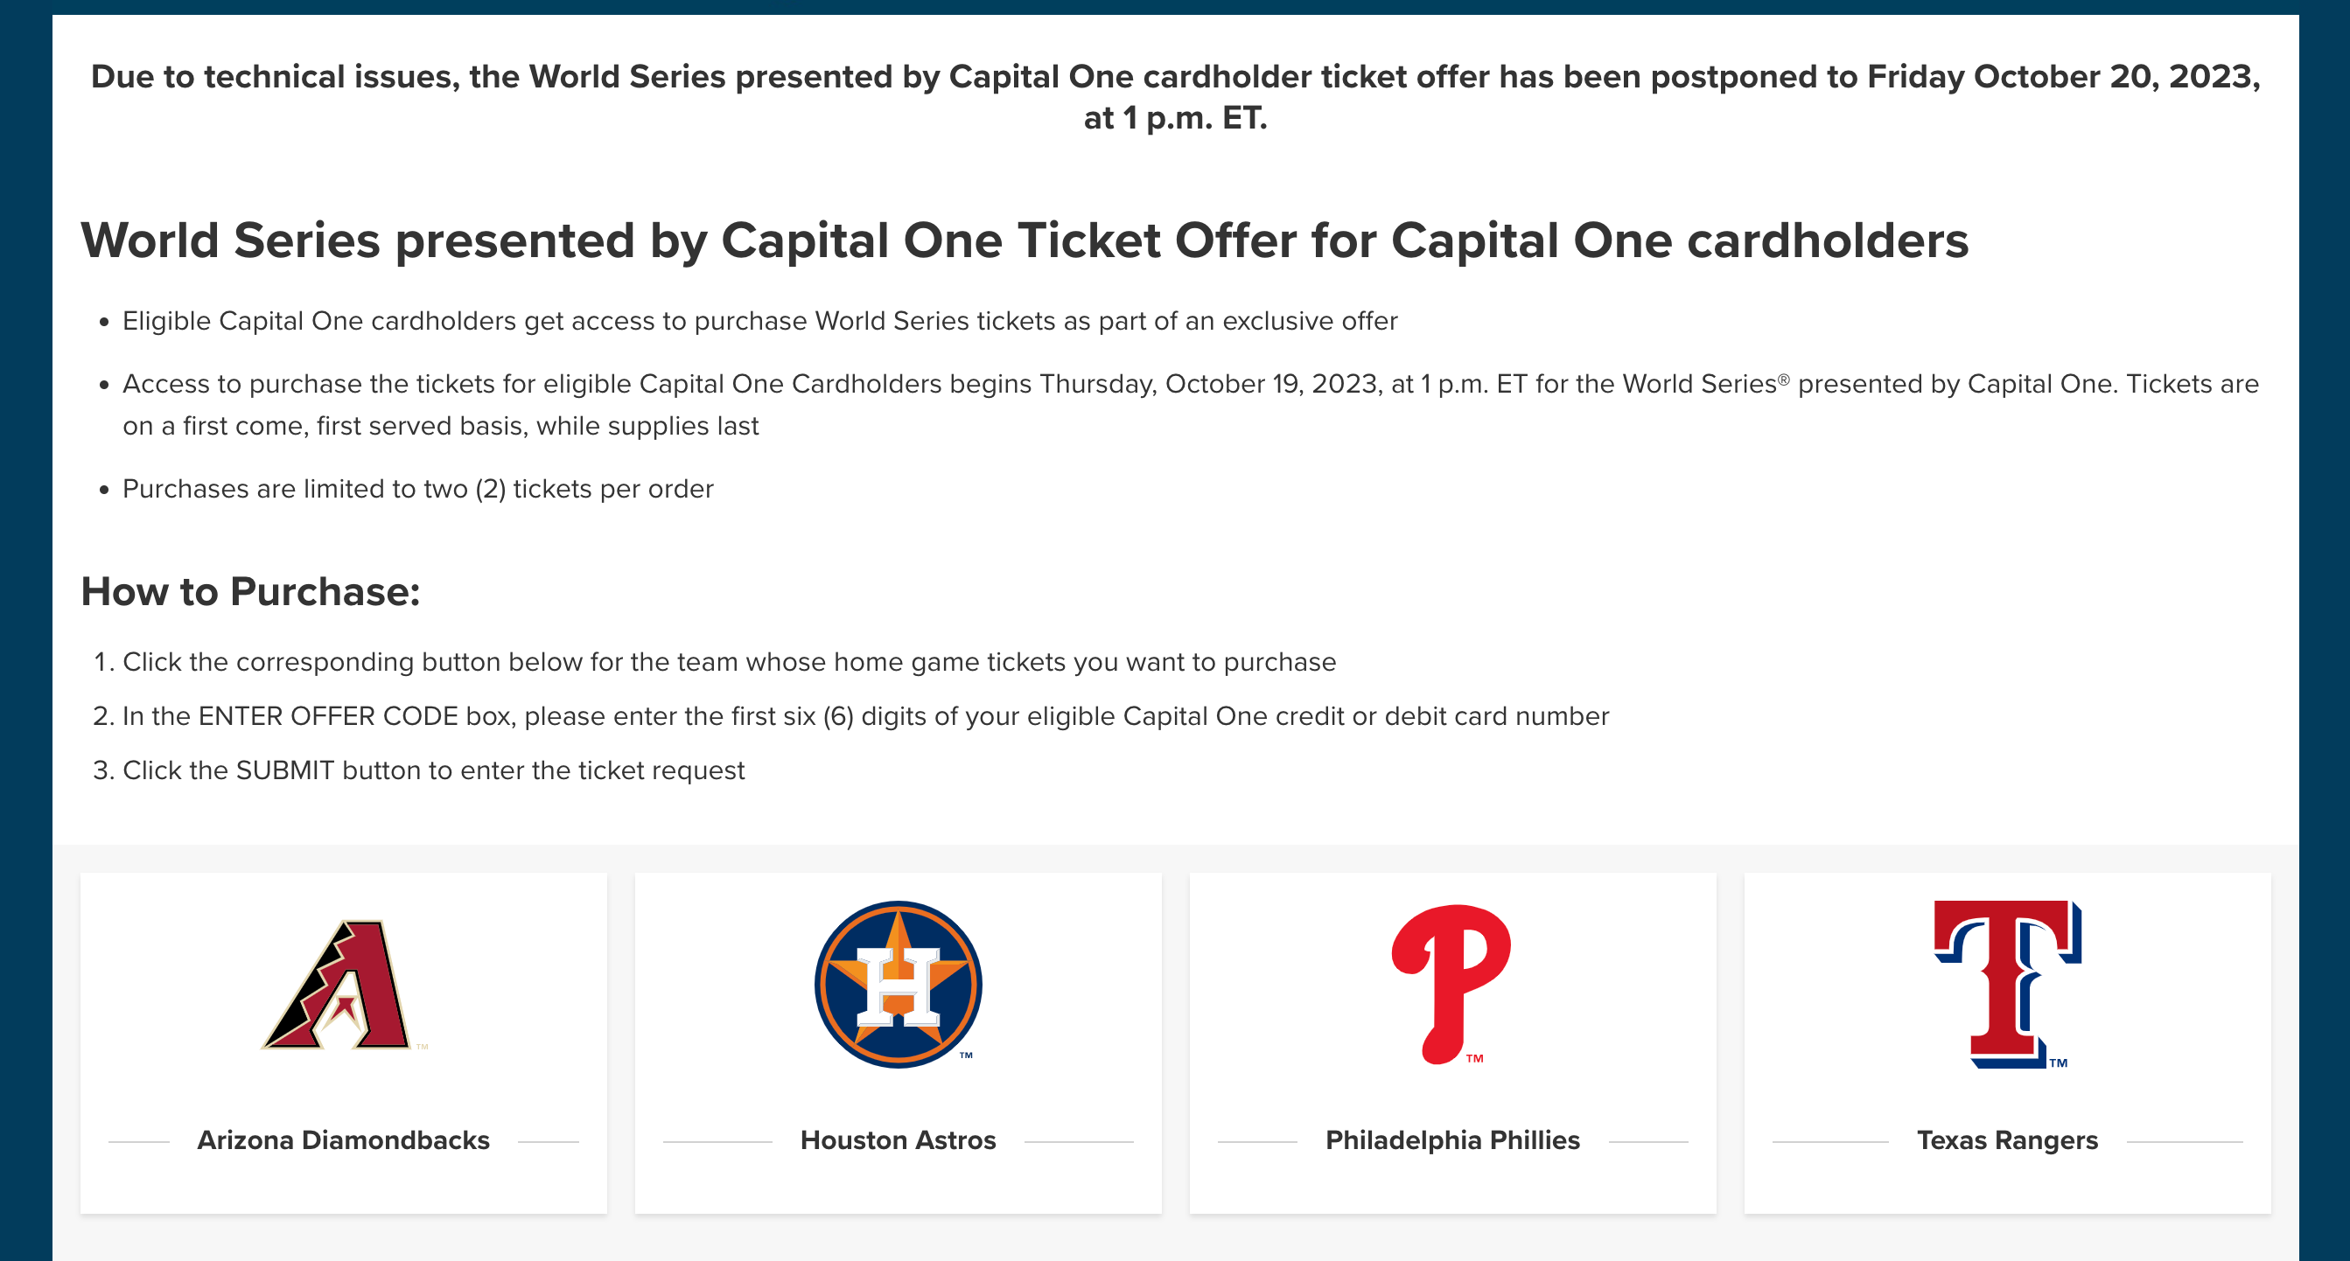Follow the Philadelphia Phillies text link
Viewport: 2350px width, 1261px height.
[x=1452, y=1139]
